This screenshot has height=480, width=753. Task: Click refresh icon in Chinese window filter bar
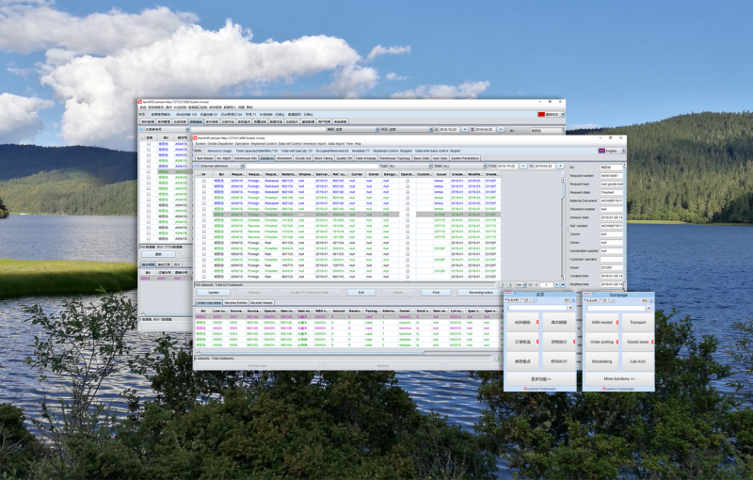(141, 130)
